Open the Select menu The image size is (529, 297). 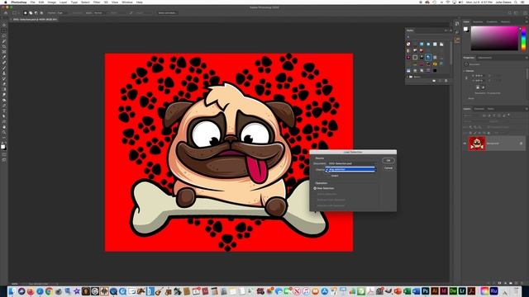(x=85, y=2)
